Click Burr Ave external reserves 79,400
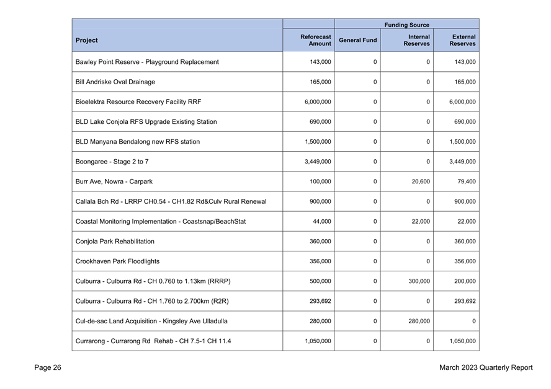The width and height of the screenshot is (551, 389). point(467,181)
